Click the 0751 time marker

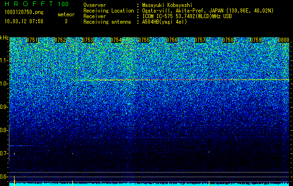32,40
